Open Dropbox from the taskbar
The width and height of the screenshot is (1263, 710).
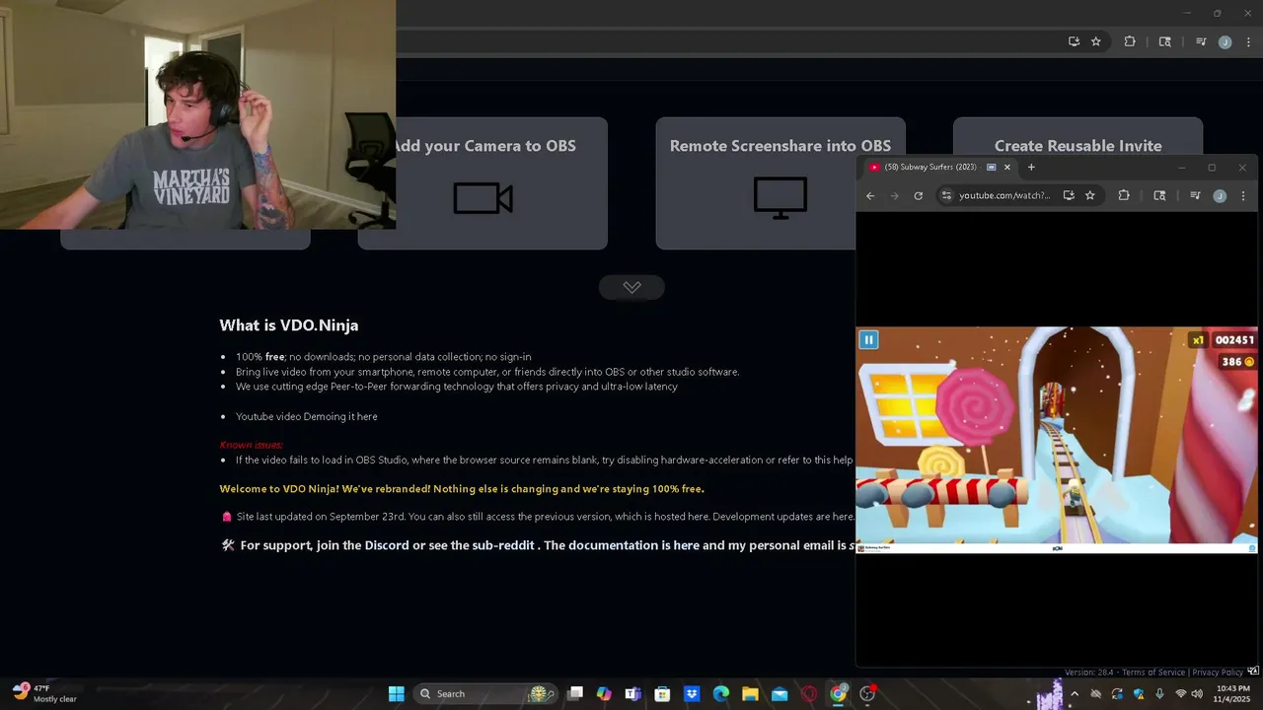pos(692,694)
